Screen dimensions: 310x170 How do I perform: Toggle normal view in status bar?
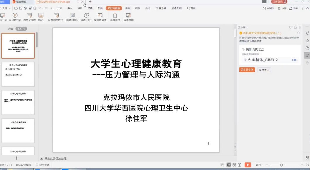[x=229, y=165]
